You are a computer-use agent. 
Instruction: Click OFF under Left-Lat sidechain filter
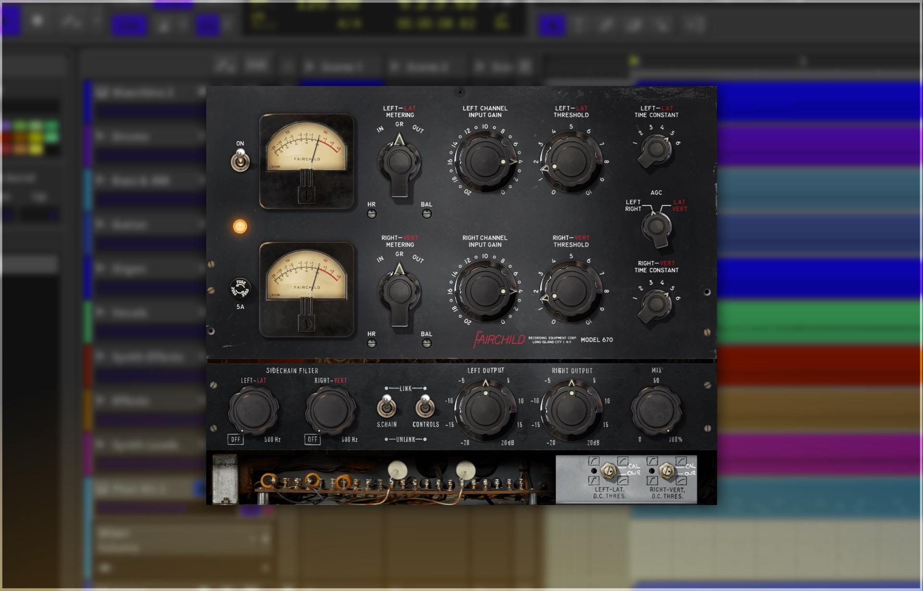click(x=235, y=439)
